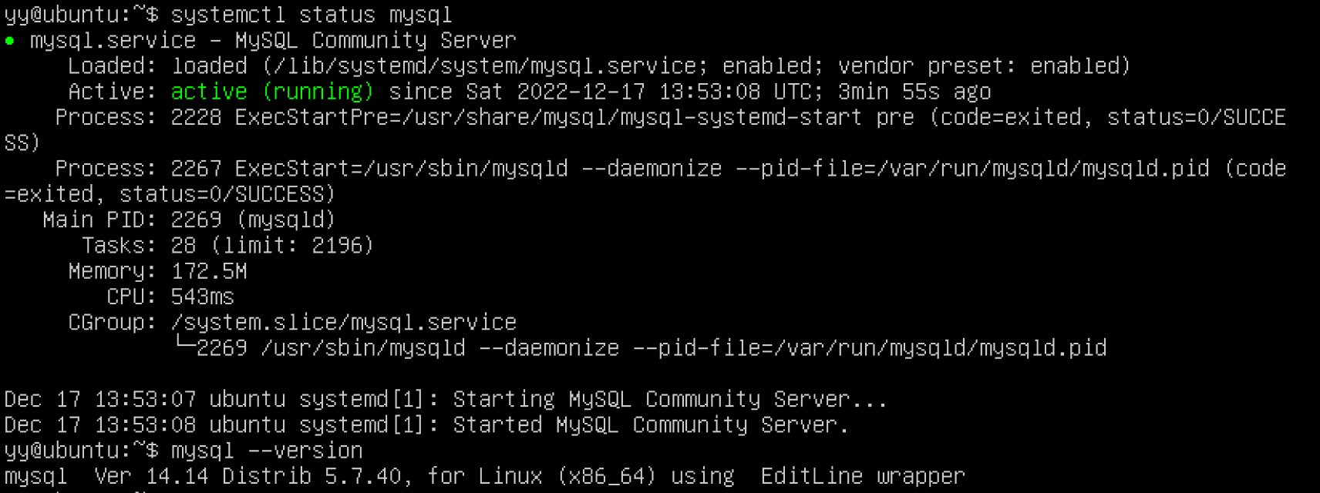Click the green status dot before mysql.service
Viewport: 1320px width, 493px height.
pyautogui.click(x=9, y=41)
